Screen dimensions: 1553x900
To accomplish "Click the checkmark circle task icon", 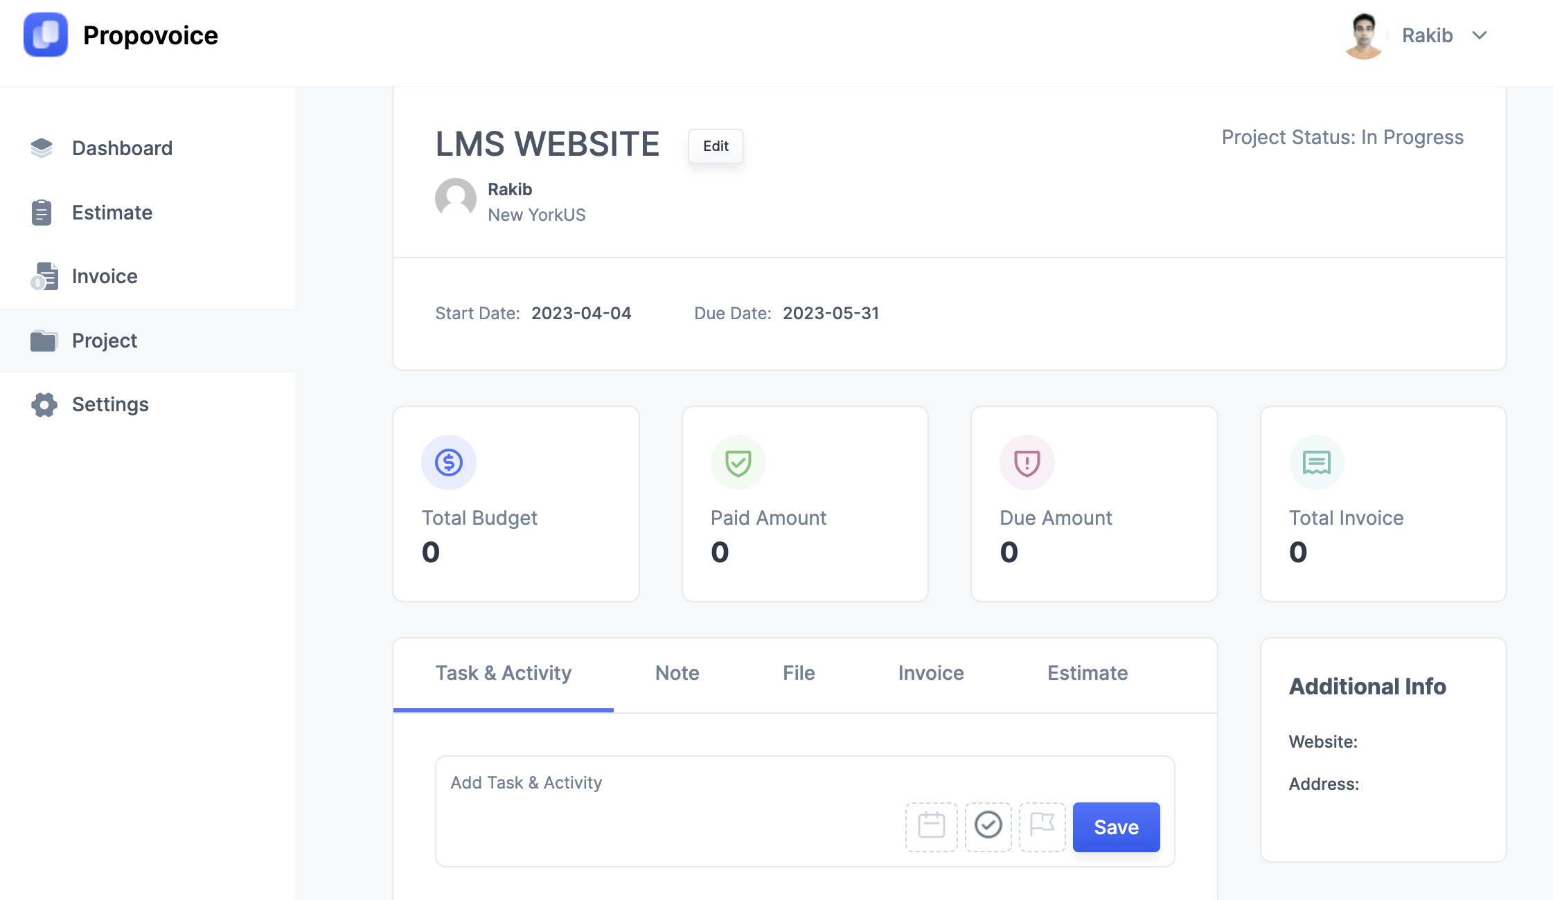I will (988, 827).
